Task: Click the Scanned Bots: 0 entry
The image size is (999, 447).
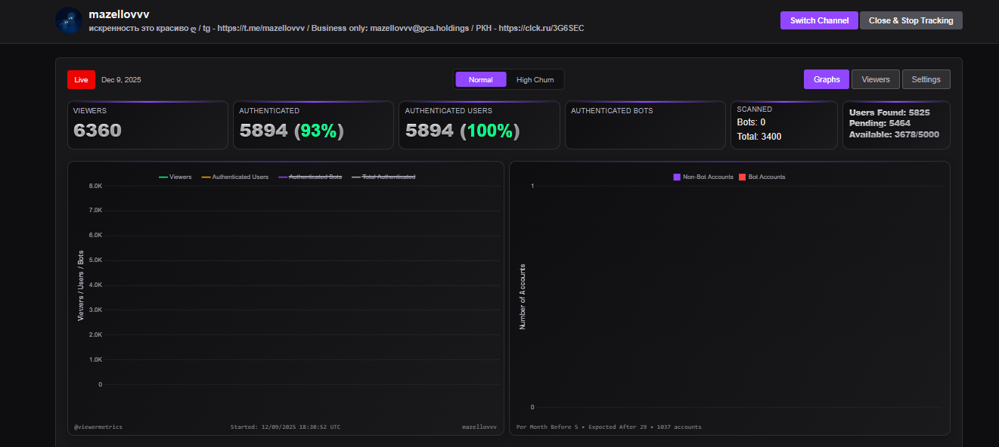Action: click(x=751, y=122)
